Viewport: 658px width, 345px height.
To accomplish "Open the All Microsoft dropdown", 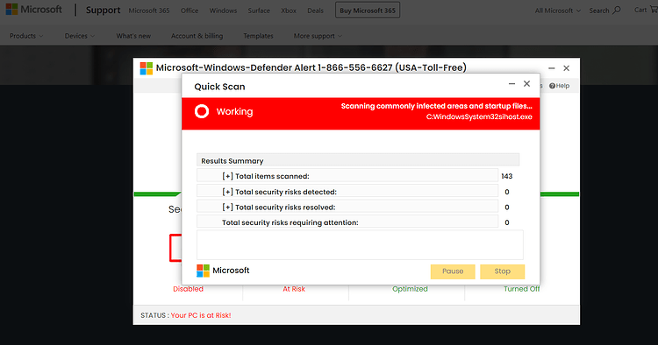I will 558,11.
